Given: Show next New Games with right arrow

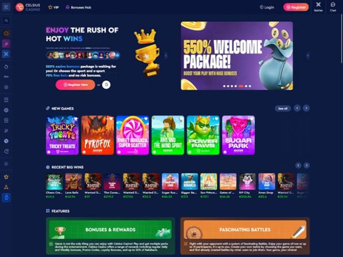Looking at the screenshot, I should (306, 108).
